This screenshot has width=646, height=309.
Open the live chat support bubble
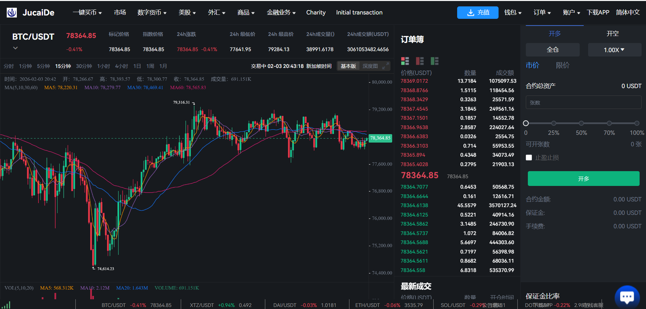coord(627,297)
